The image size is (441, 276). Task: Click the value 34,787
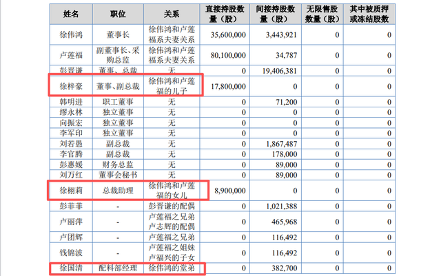287,55
